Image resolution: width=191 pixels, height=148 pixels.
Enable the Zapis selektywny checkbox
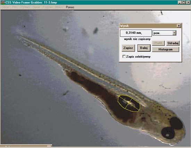click(x=124, y=56)
